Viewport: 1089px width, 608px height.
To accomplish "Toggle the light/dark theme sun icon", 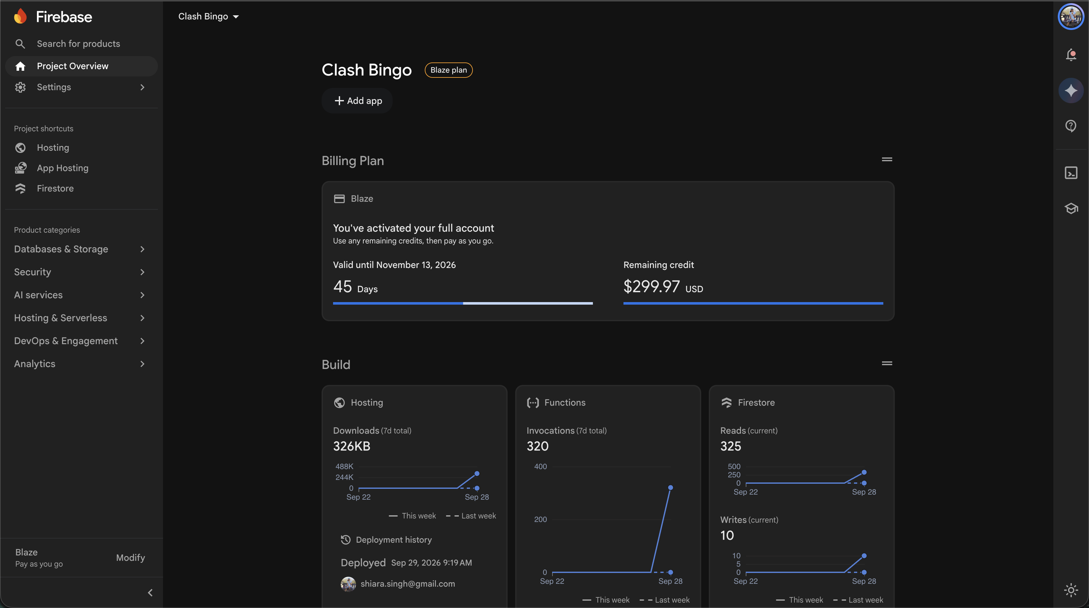I will [x=1071, y=590].
